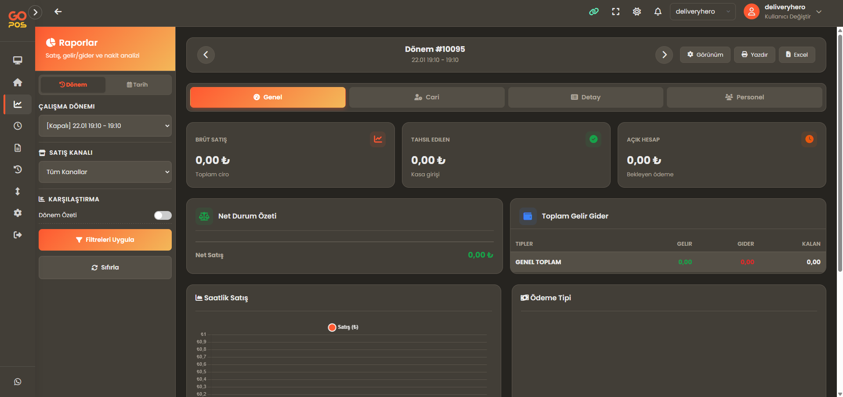This screenshot has width=843, height=397.
Task: Click the up-down arrows icon in sidebar
Action: [18, 191]
